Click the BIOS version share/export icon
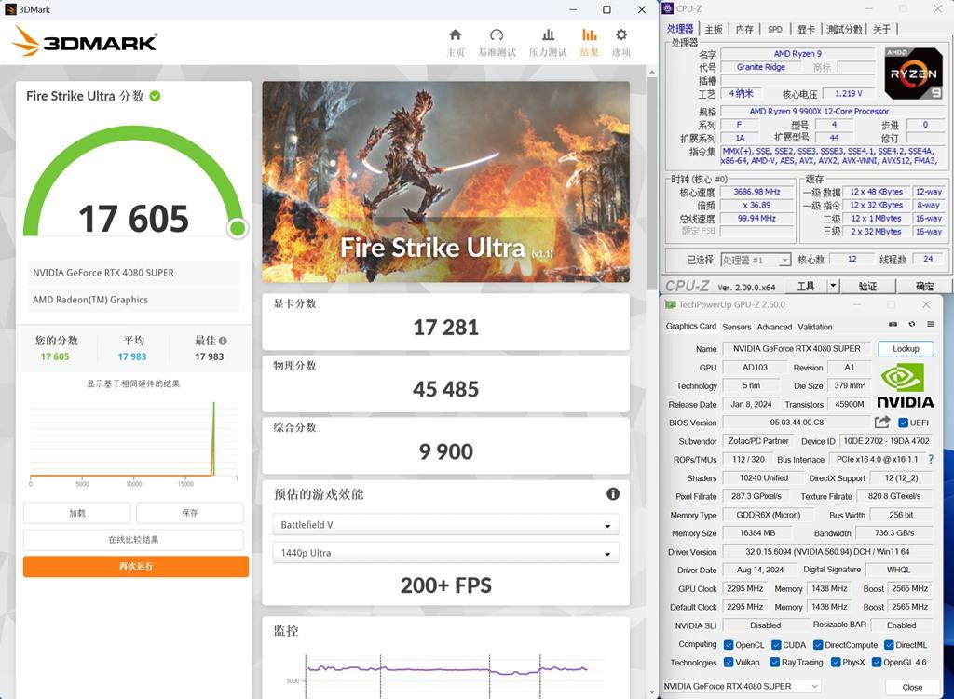Viewport: 954px width, 699px height. point(881,423)
